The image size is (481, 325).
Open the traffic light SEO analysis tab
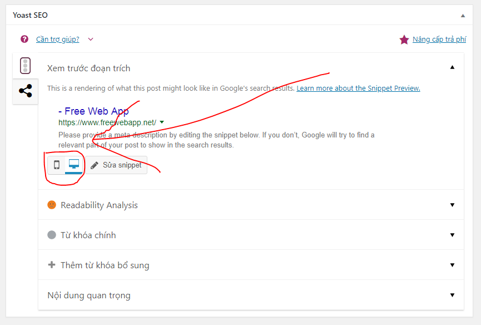[25, 66]
